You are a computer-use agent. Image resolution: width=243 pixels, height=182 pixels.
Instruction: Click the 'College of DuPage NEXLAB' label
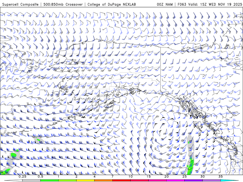pos(111,5)
